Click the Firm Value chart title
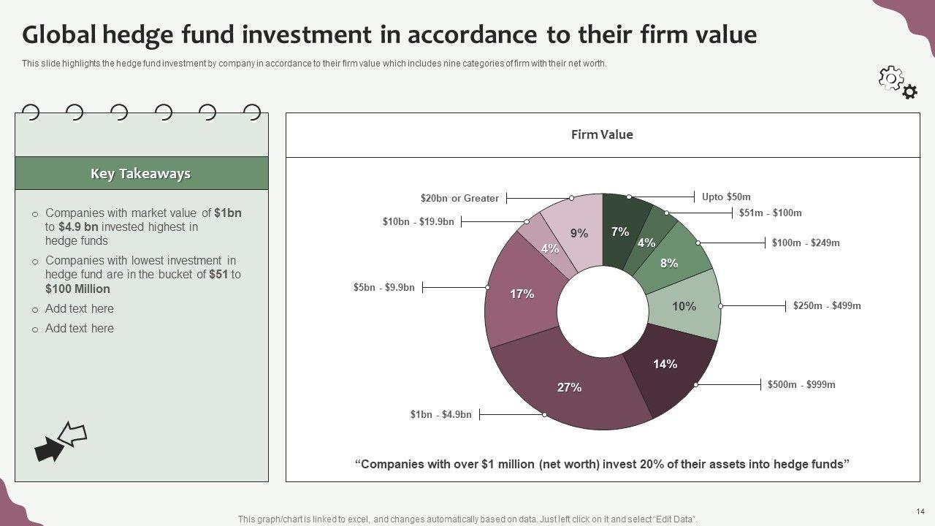The image size is (935, 526). coord(602,134)
